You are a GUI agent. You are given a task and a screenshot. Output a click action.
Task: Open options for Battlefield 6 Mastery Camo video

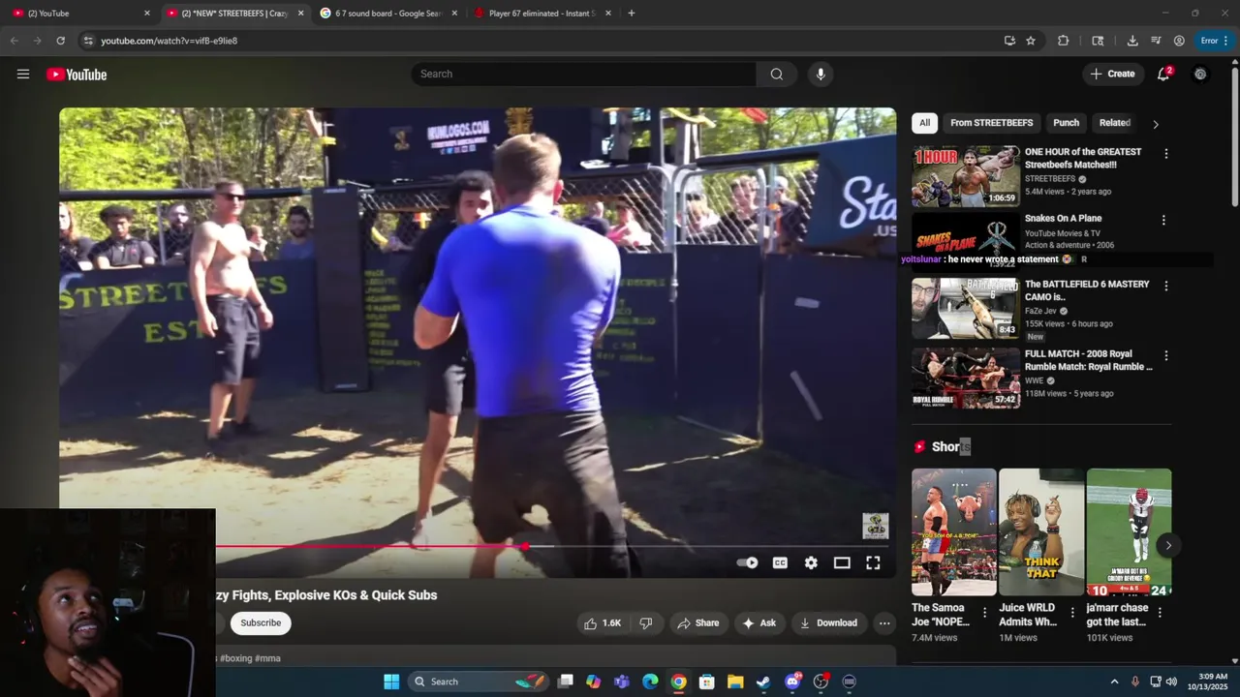coord(1165,287)
